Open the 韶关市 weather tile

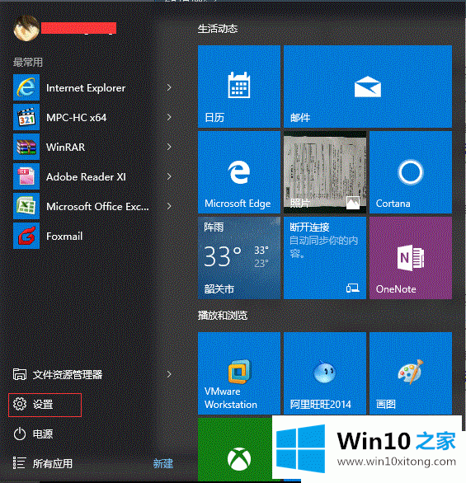click(x=239, y=258)
